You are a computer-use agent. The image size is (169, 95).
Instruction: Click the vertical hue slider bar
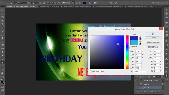(127, 52)
